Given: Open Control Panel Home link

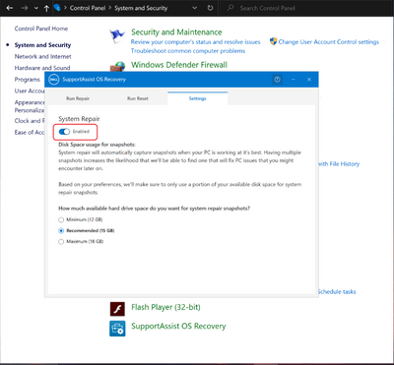Looking at the screenshot, I should (x=41, y=29).
